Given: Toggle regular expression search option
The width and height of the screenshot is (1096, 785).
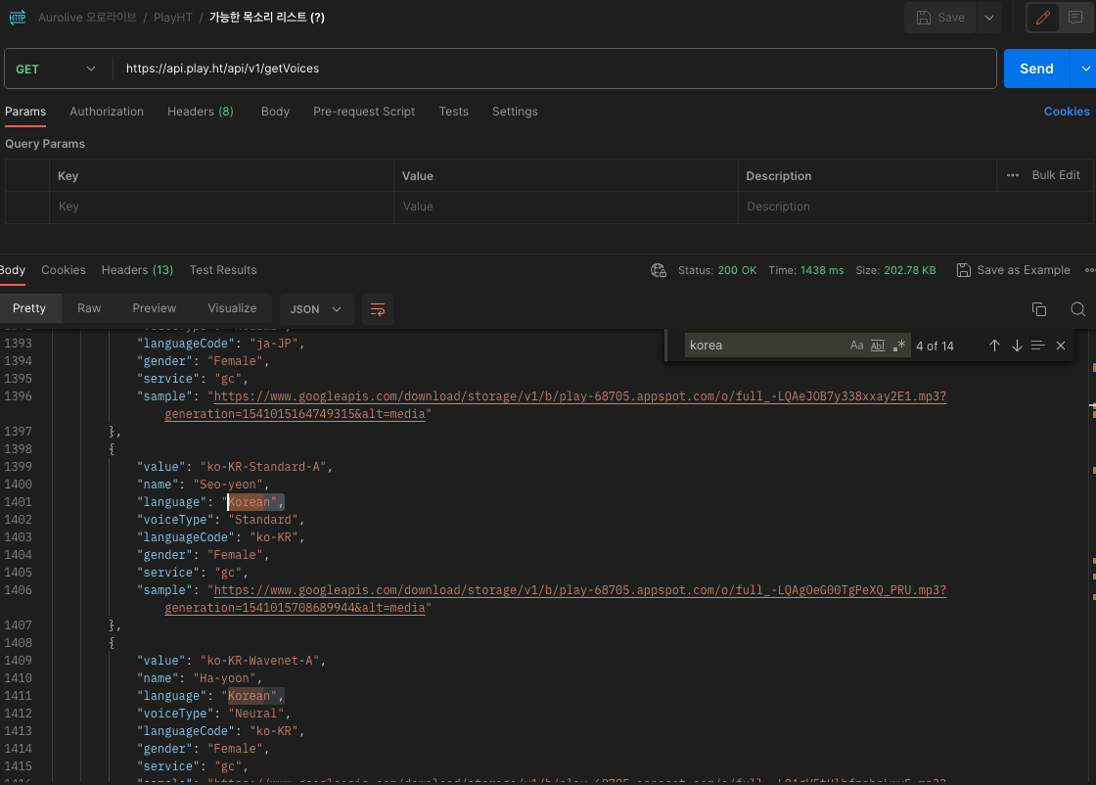Looking at the screenshot, I should (899, 346).
